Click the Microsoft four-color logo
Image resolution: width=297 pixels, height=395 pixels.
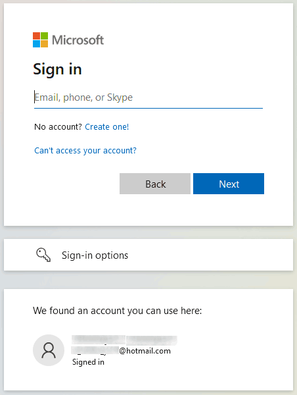(40, 39)
